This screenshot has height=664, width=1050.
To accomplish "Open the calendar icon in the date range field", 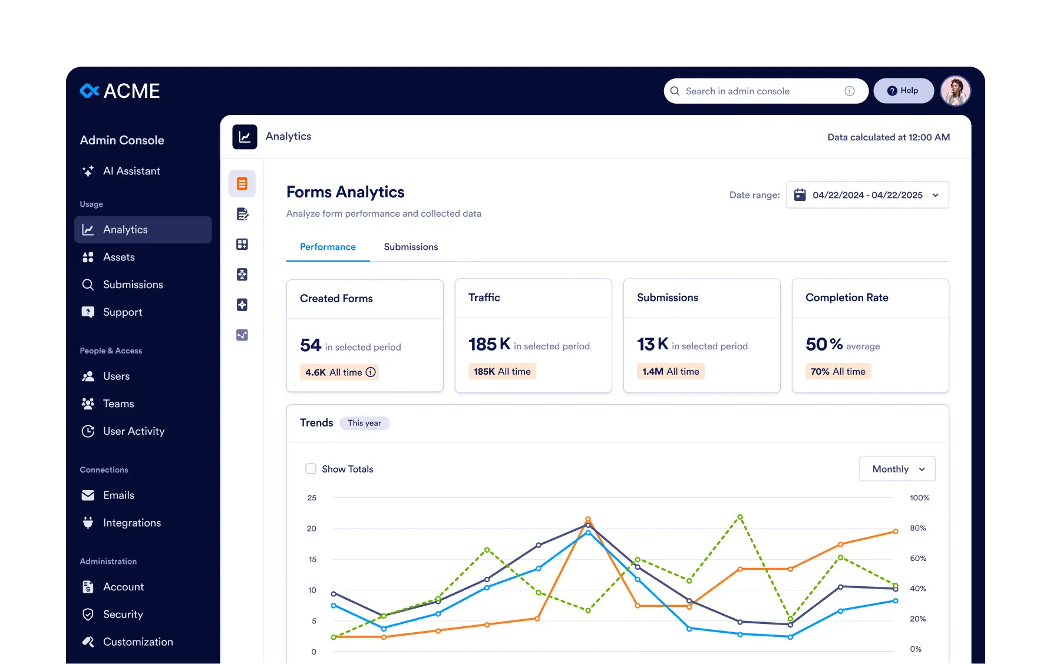I will tap(800, 194).
